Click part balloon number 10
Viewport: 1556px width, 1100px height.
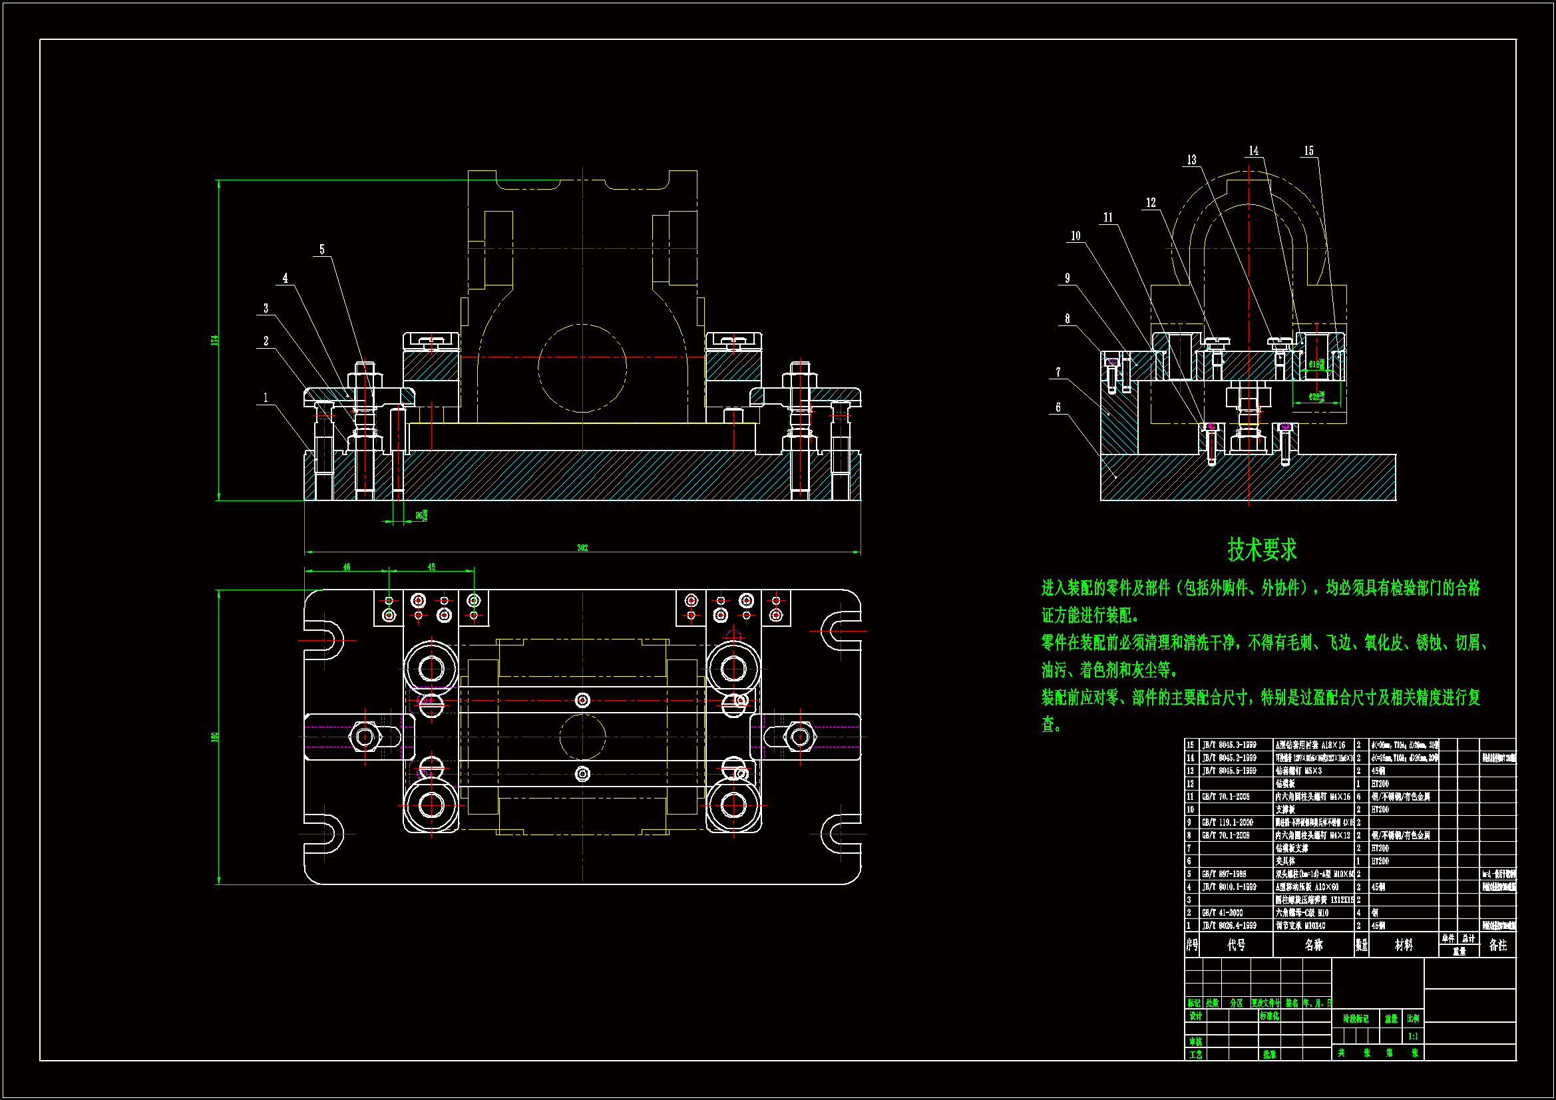(1075, 236)
